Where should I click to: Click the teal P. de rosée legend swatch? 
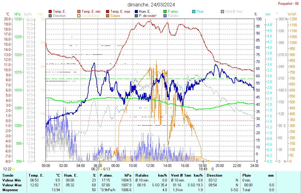tap(136, 16)
